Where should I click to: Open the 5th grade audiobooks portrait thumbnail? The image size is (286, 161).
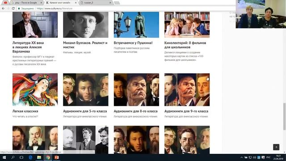pyautogui.click(x=85, y=89)
